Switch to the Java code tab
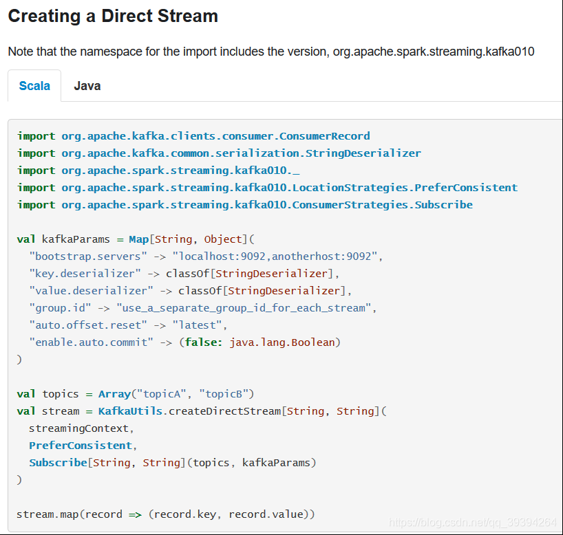The height and width of the screenshot is (535, 563). click(x=87, y=86)
